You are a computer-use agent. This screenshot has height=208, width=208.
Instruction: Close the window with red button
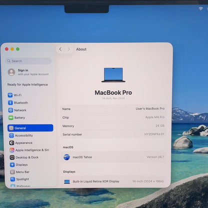click(x=6, y=49)
